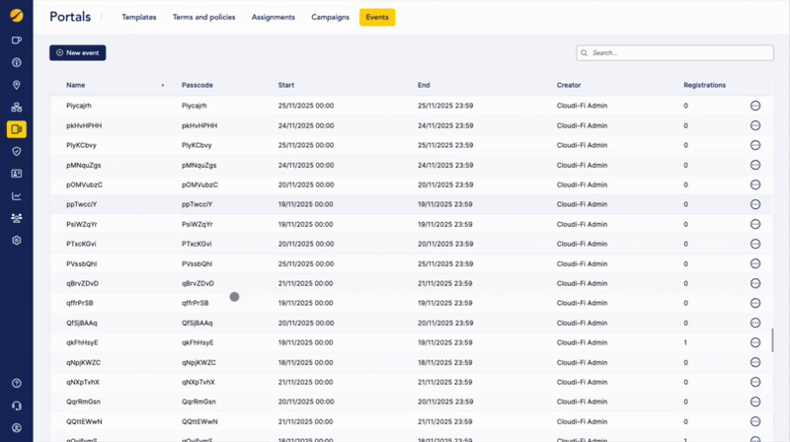Click the qNpjKWZC passcode cell
The image size is (790, 442).
(199, 362)
